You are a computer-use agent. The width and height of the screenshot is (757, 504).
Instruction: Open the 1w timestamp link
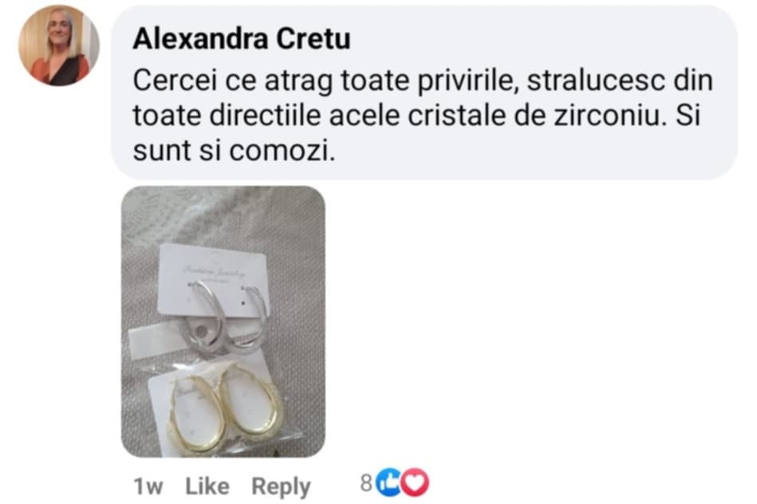(x=148, y=486)
